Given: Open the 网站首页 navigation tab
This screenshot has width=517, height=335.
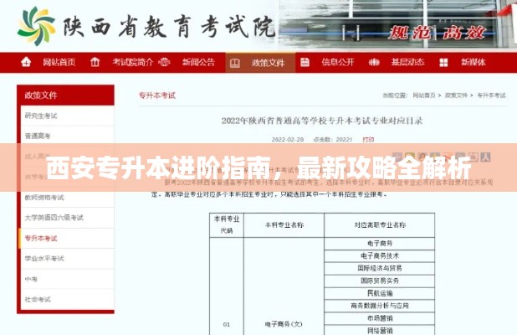Looking at the screenshot, I should pyautogui.click(x=59, y=63).
